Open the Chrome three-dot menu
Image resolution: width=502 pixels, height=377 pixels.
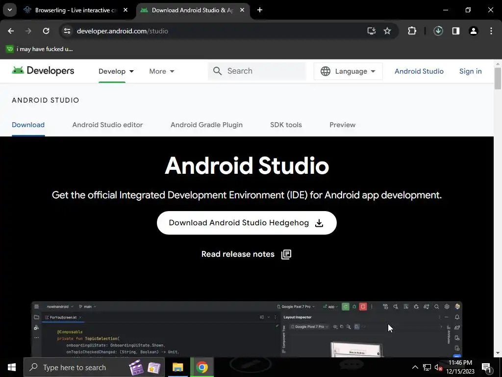491,31
